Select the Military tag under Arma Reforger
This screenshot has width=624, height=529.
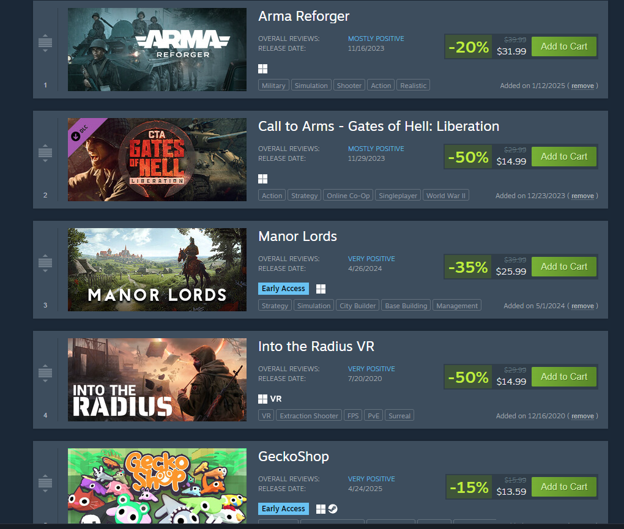point(273,86)
